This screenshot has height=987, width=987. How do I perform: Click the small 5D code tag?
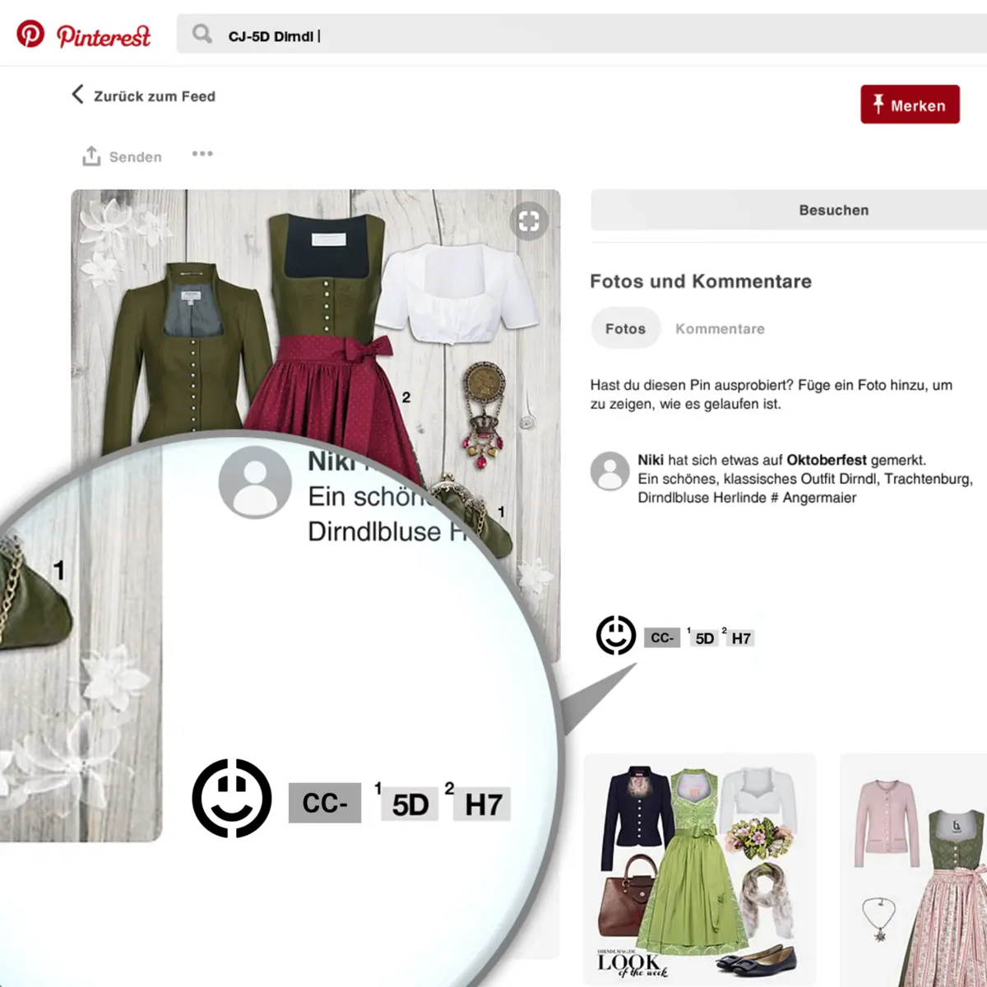click(x=705, y=638)
